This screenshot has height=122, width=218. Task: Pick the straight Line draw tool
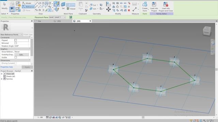(x=36, y=3)
